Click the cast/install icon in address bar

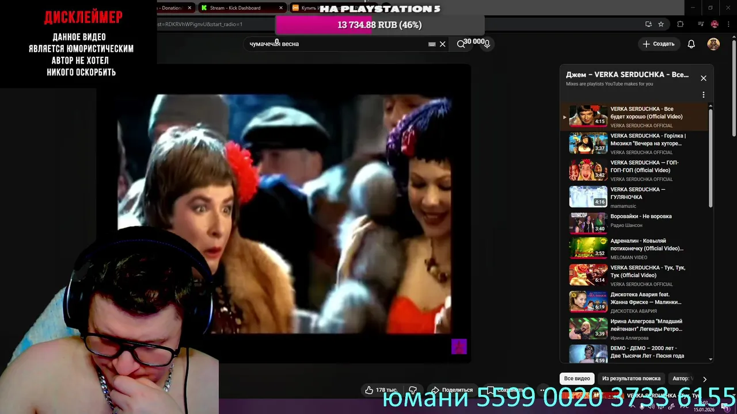click(x=648, y=24)
